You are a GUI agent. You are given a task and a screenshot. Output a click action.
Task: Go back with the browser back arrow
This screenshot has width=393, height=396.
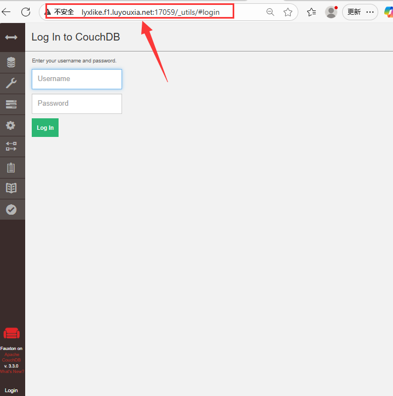(6, 12)
